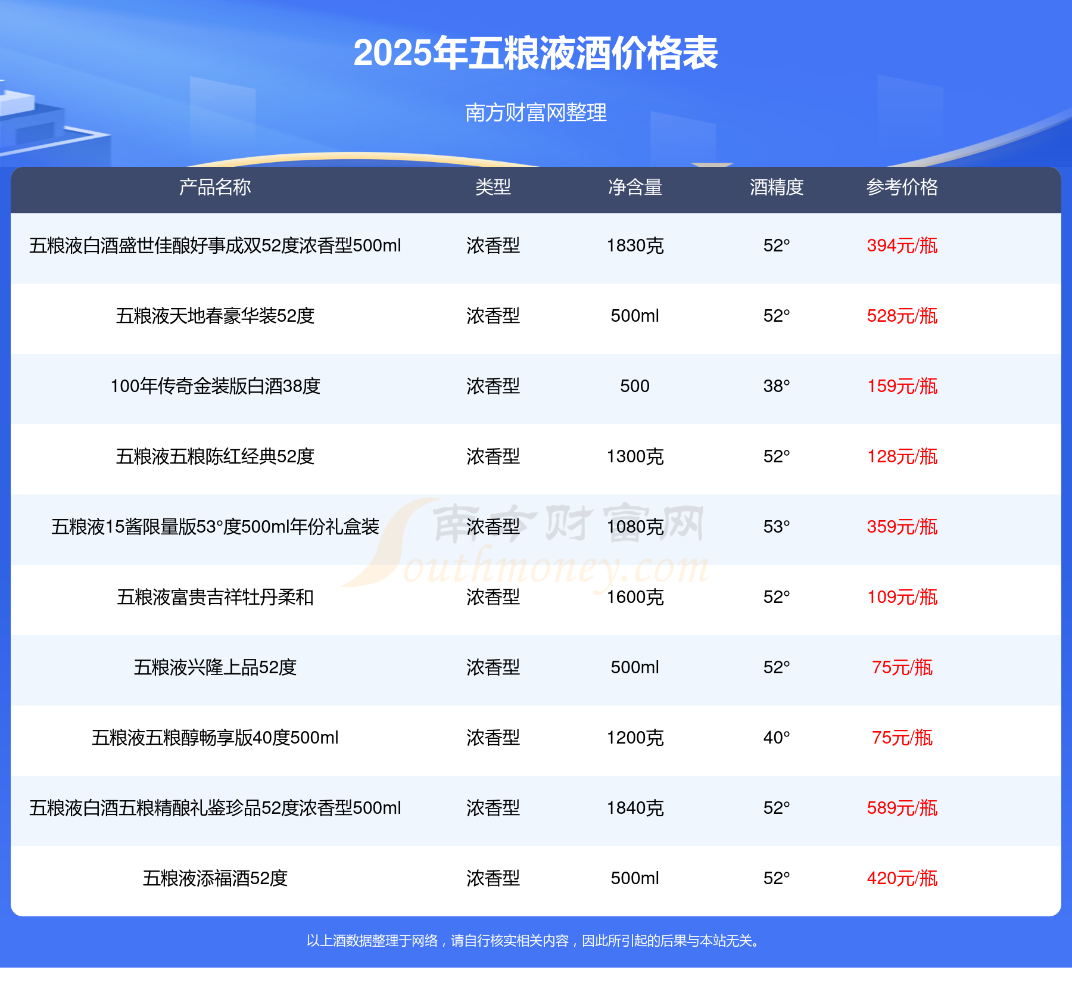The image size is (1072, 995).
Task: Click the 109元/瓶 price
Action: pos(902,597)
